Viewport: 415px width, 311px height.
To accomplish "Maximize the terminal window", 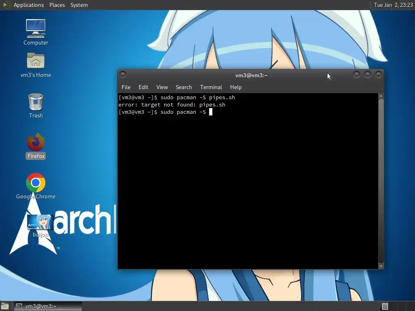I will coord(367,75).
